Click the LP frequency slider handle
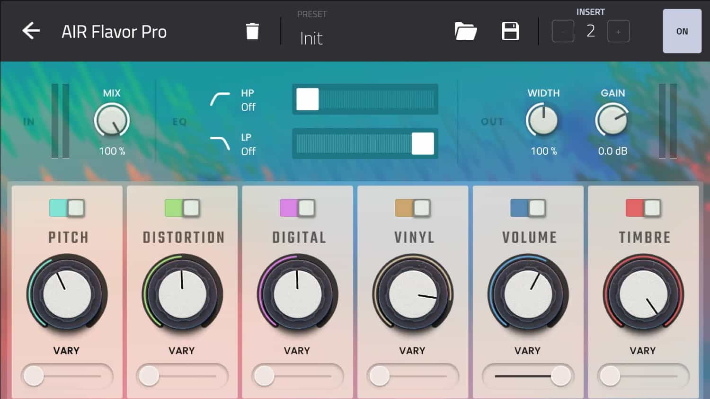This screenshot has width=710, height=399. coord(423,143)
